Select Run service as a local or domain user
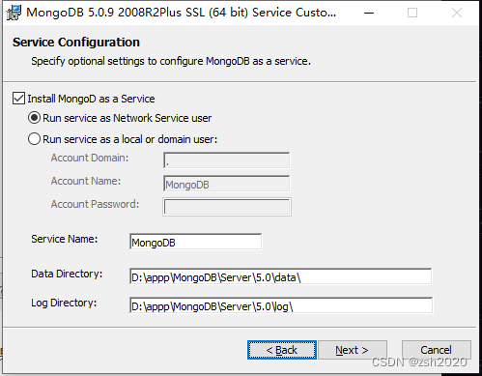 34,139
